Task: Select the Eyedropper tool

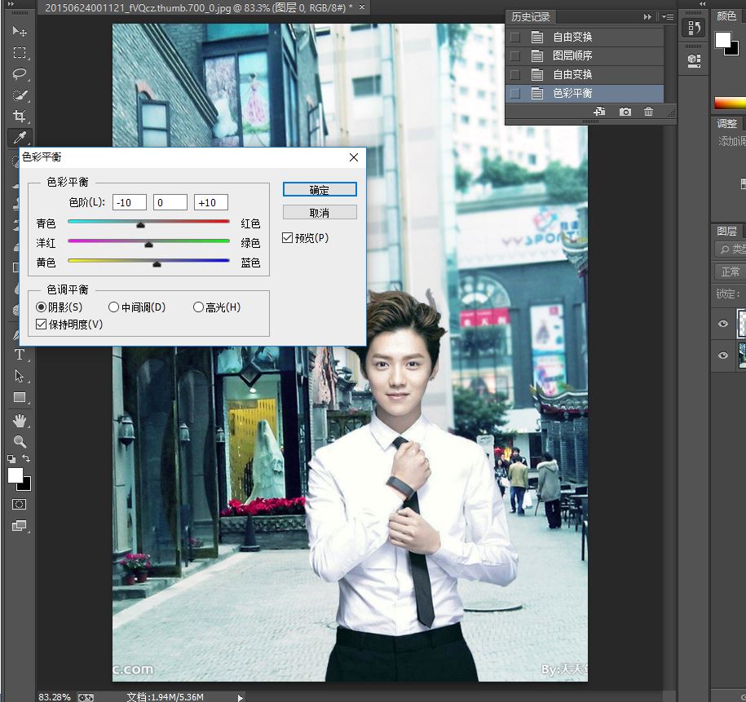Action: click(x=20, y=138)
